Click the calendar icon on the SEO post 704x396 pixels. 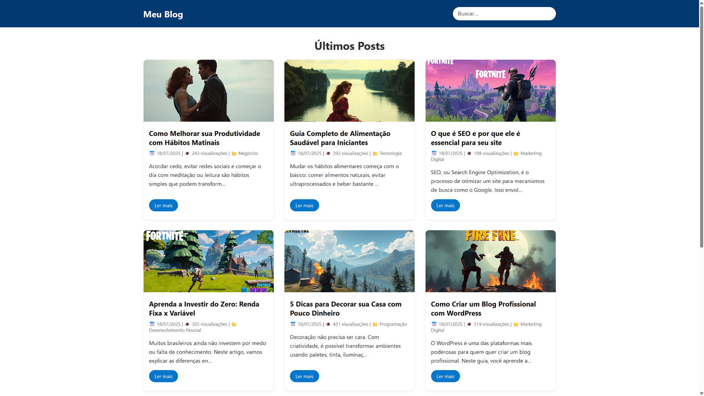coord(434,153)
